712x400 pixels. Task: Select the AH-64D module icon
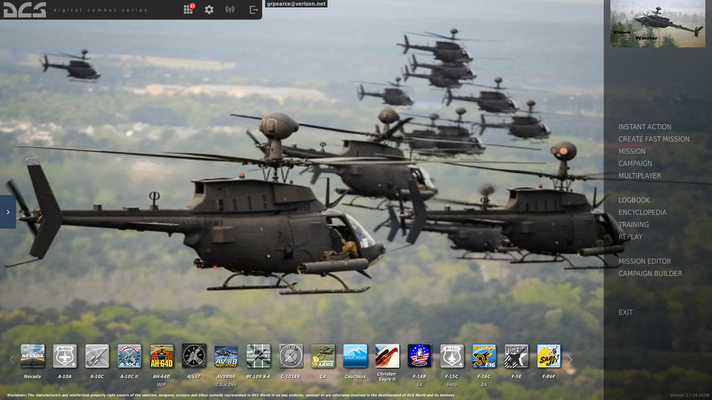click(x=162, y=356)
